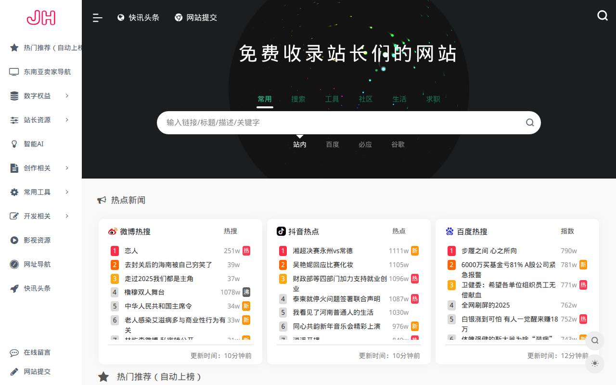The width and height of the screenshot is (616, 385).
Task: Click the Baidu icon on 百度热搜 card
Action: 449,231
